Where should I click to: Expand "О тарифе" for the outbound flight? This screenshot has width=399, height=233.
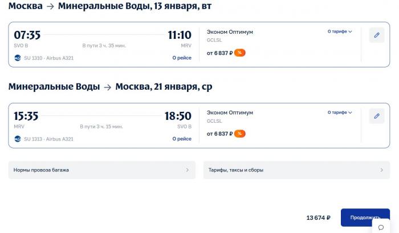pyautogui.click(x=340, y=32)
